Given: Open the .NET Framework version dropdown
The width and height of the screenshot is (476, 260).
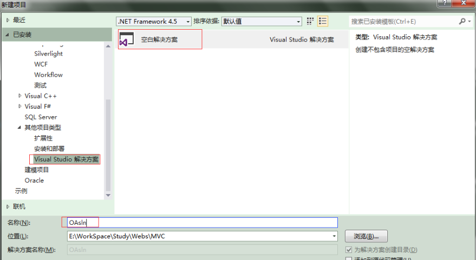Looking at the screenshot, I should [x=154, y=22].
